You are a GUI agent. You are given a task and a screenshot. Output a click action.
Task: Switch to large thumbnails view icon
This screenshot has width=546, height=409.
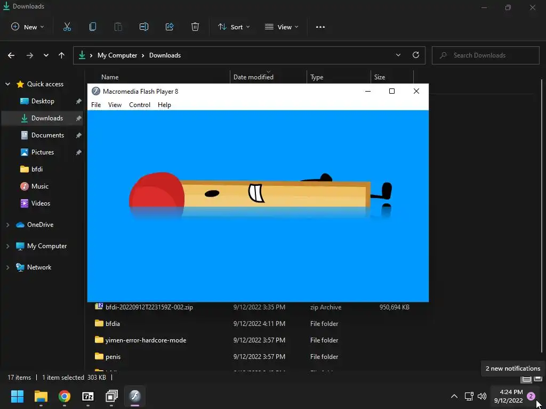tap(538, 379)
